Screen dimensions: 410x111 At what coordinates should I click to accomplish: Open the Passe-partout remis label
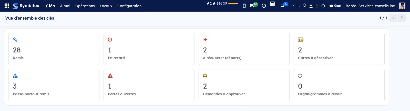31,94
